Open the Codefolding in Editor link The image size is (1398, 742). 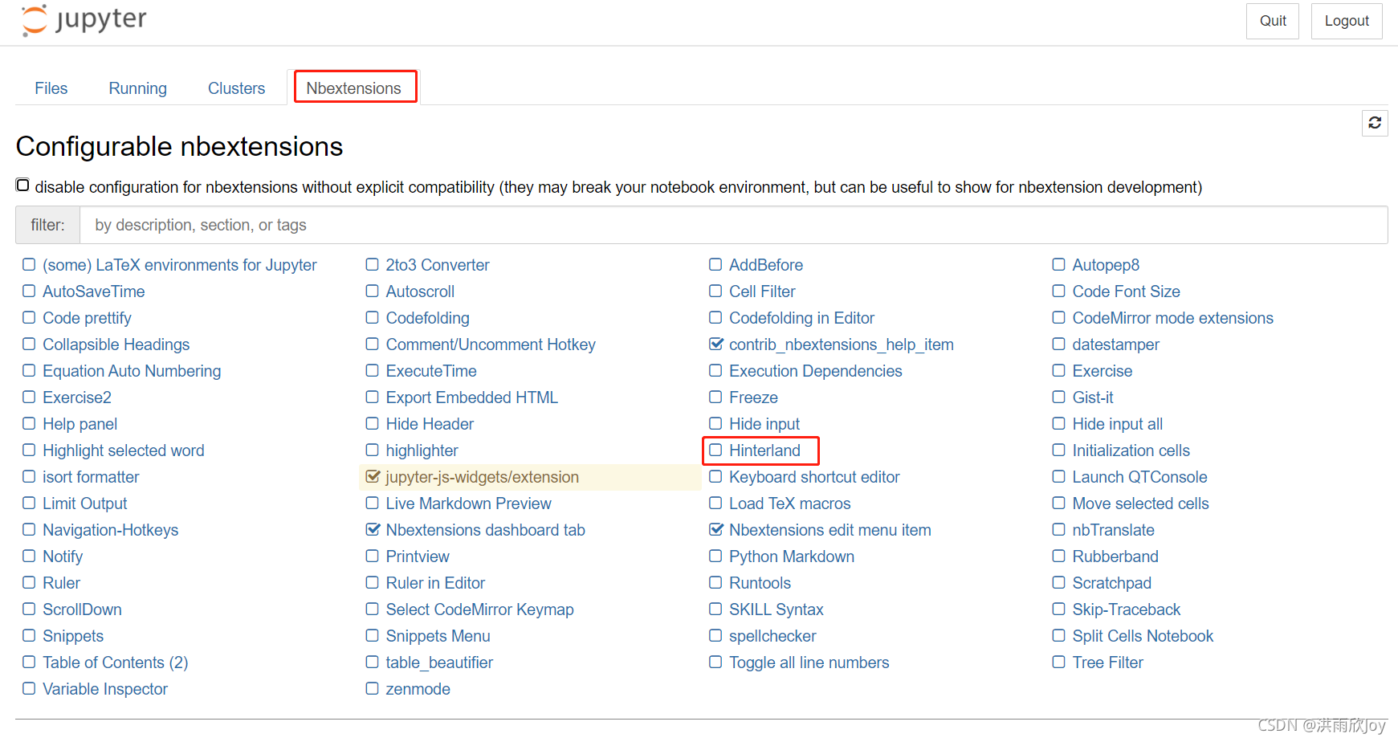[x=801, y=318]
